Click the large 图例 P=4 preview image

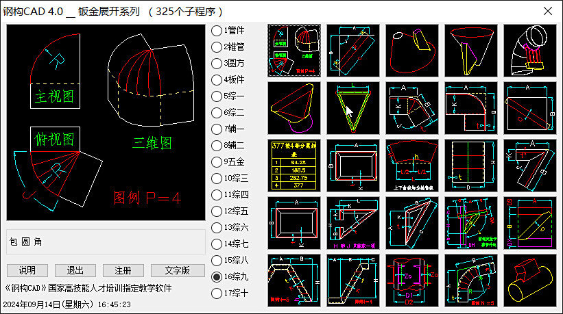(x=106, y=123)
